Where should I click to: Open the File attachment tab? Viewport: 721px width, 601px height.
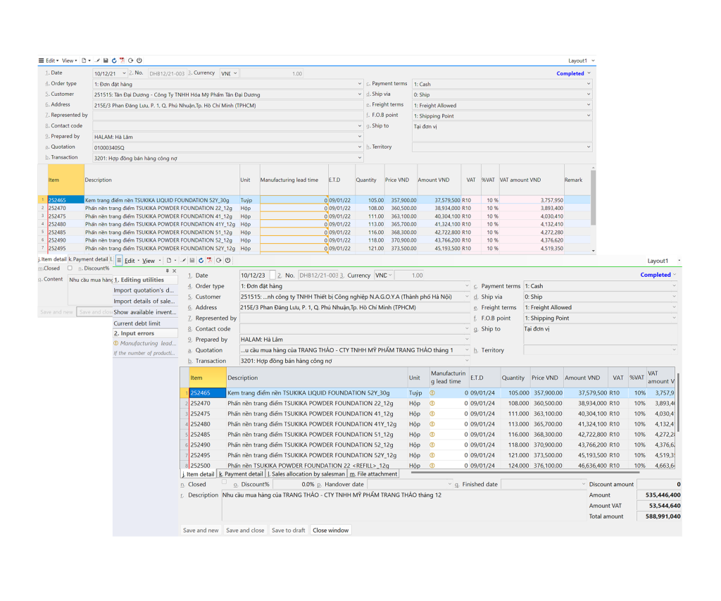point(373,474)
